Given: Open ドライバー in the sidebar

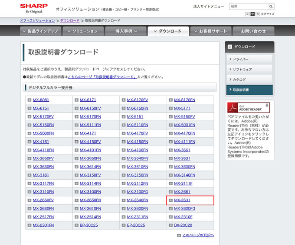Looking at the screenshot, I should click(249, 59).
